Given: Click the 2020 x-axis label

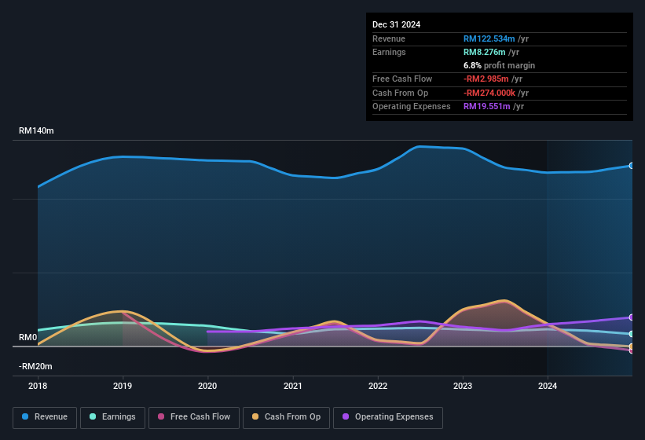Looking at the screenshot, I should (207, 386).
